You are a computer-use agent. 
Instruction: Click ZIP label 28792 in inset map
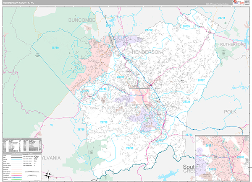tap(241, 157)
